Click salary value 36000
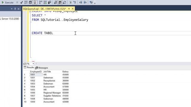The image size is (191, 107). [65, 81]
